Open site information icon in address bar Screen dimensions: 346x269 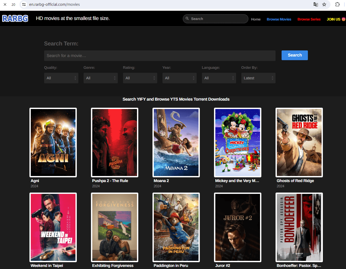tap(24, 4)
